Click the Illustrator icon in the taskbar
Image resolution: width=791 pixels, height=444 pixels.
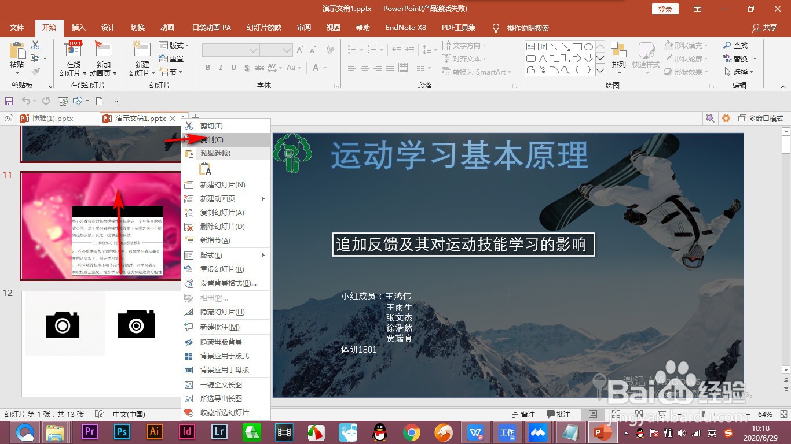coord(155,432)
